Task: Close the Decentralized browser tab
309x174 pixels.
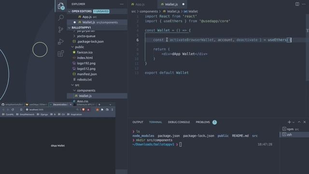Action: point(70,104)
